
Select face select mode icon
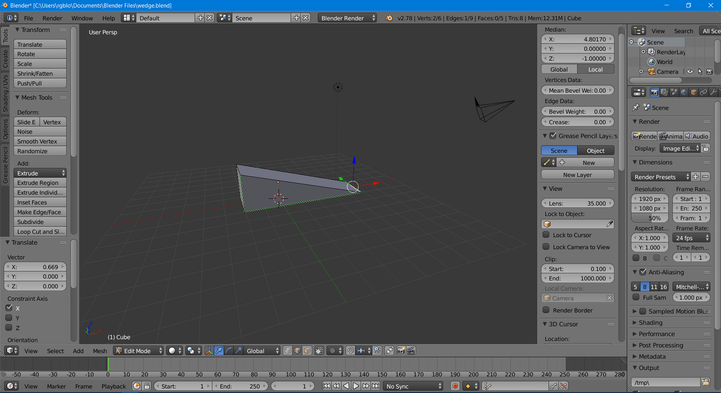coord(307,350)
